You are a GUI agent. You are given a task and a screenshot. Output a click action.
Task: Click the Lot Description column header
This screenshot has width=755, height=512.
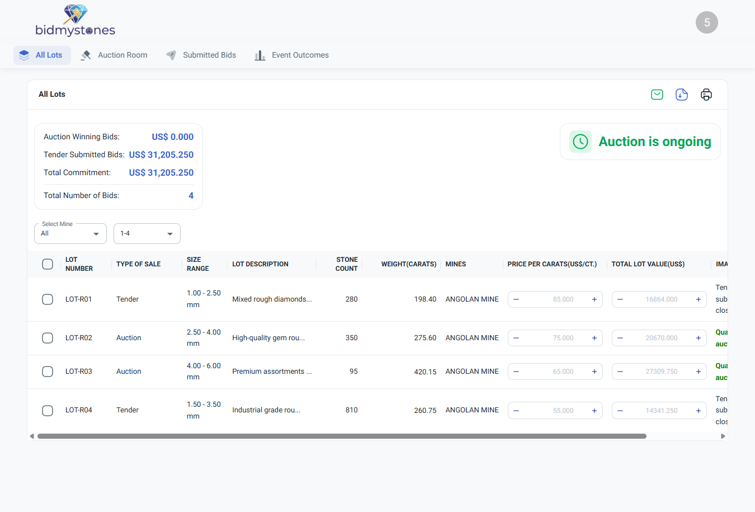pyautogui.click(x=260, y=264)
